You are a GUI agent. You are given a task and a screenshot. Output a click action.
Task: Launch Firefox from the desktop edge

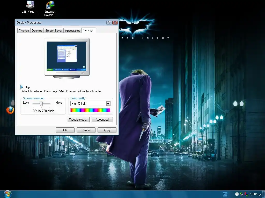[10, 110]
